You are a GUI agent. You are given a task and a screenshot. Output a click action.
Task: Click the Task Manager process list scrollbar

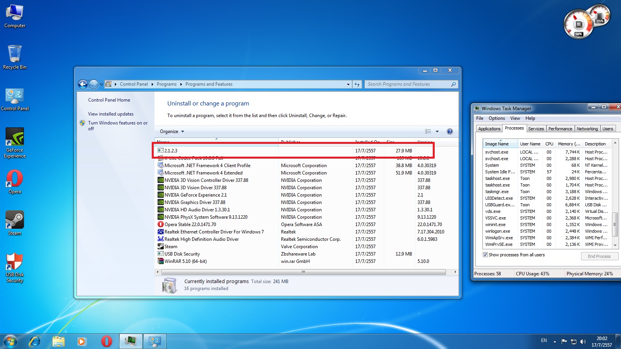(x=615, y=224)
